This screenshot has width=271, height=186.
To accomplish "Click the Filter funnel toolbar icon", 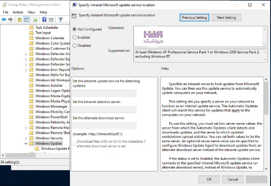I will pos(60,20).
